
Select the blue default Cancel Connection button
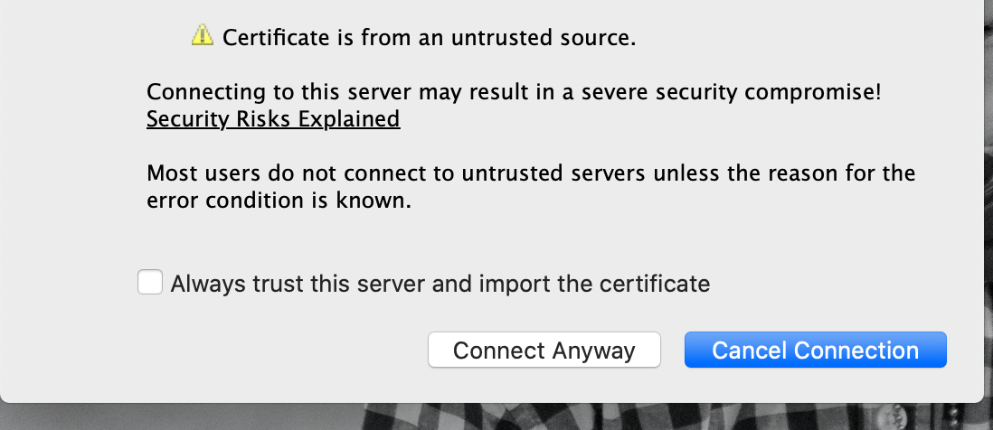click(x=815, y=350)
